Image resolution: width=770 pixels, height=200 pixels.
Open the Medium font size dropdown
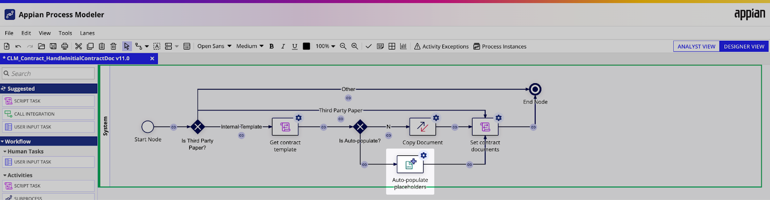(250, 46)
